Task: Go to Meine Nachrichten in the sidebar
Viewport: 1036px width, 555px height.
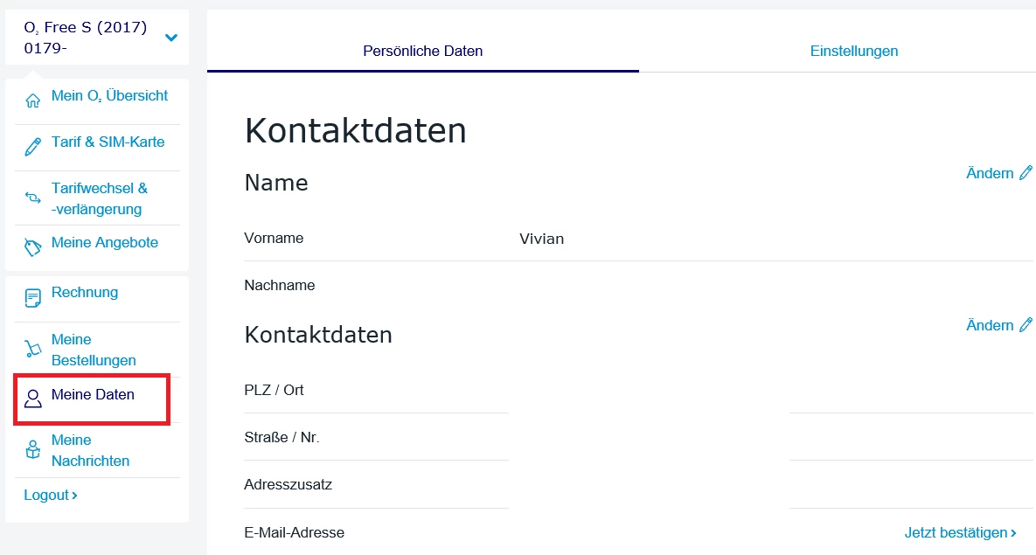Action: point(90,450)
